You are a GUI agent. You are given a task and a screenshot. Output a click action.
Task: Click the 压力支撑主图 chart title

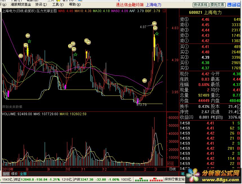pyautogui.click(x=47, y=11)
